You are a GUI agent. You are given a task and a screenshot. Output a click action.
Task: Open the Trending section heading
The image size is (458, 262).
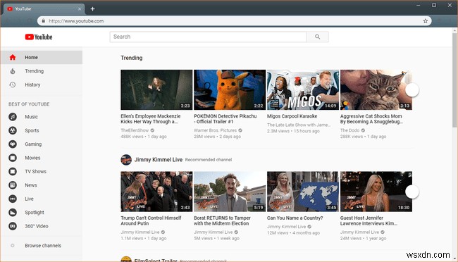click(x=132, y=58)
